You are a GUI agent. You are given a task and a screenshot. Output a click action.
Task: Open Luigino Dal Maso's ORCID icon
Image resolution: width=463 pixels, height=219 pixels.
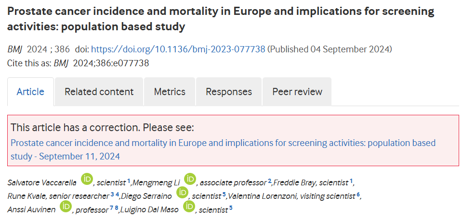190,207
